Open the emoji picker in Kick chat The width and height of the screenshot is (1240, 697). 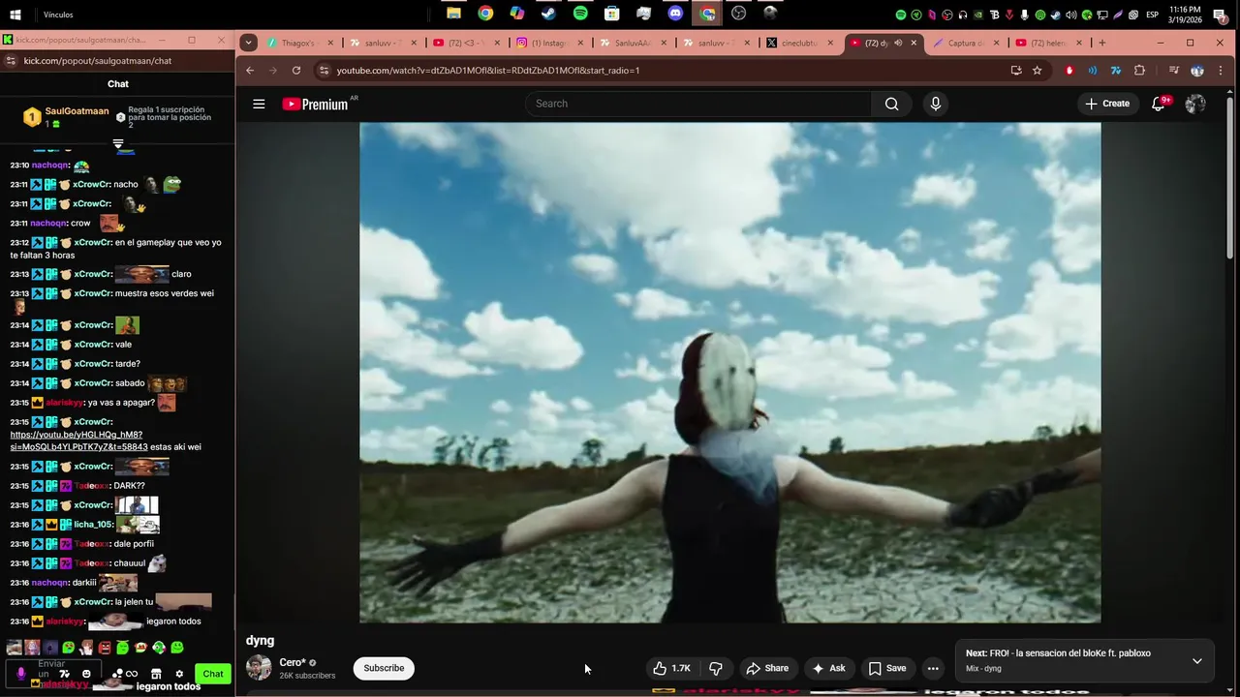86,674
